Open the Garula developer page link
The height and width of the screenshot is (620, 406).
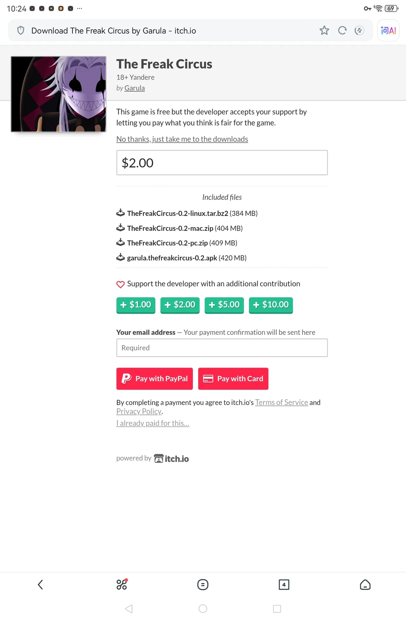tap(135, 88)
